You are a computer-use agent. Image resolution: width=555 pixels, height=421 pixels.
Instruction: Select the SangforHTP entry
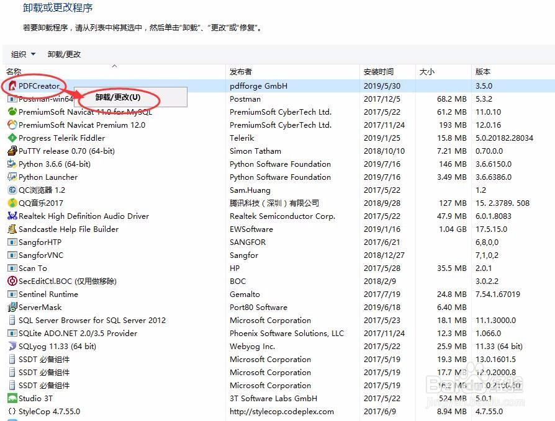[x=40, y=242]
